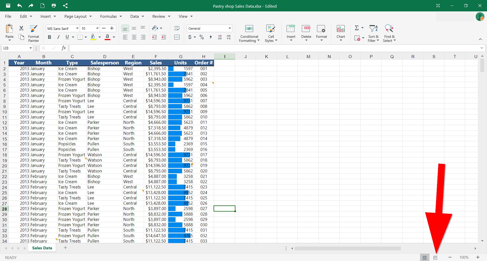Viewport: 487px width, 261px height.
Task: Toggle italic formatting
Action: pyautogui.click(x=58, y=37)
